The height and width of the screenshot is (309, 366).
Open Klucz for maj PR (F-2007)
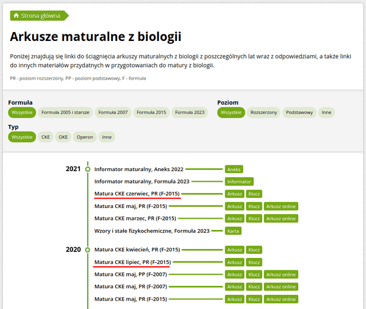[x=254, y=287]
